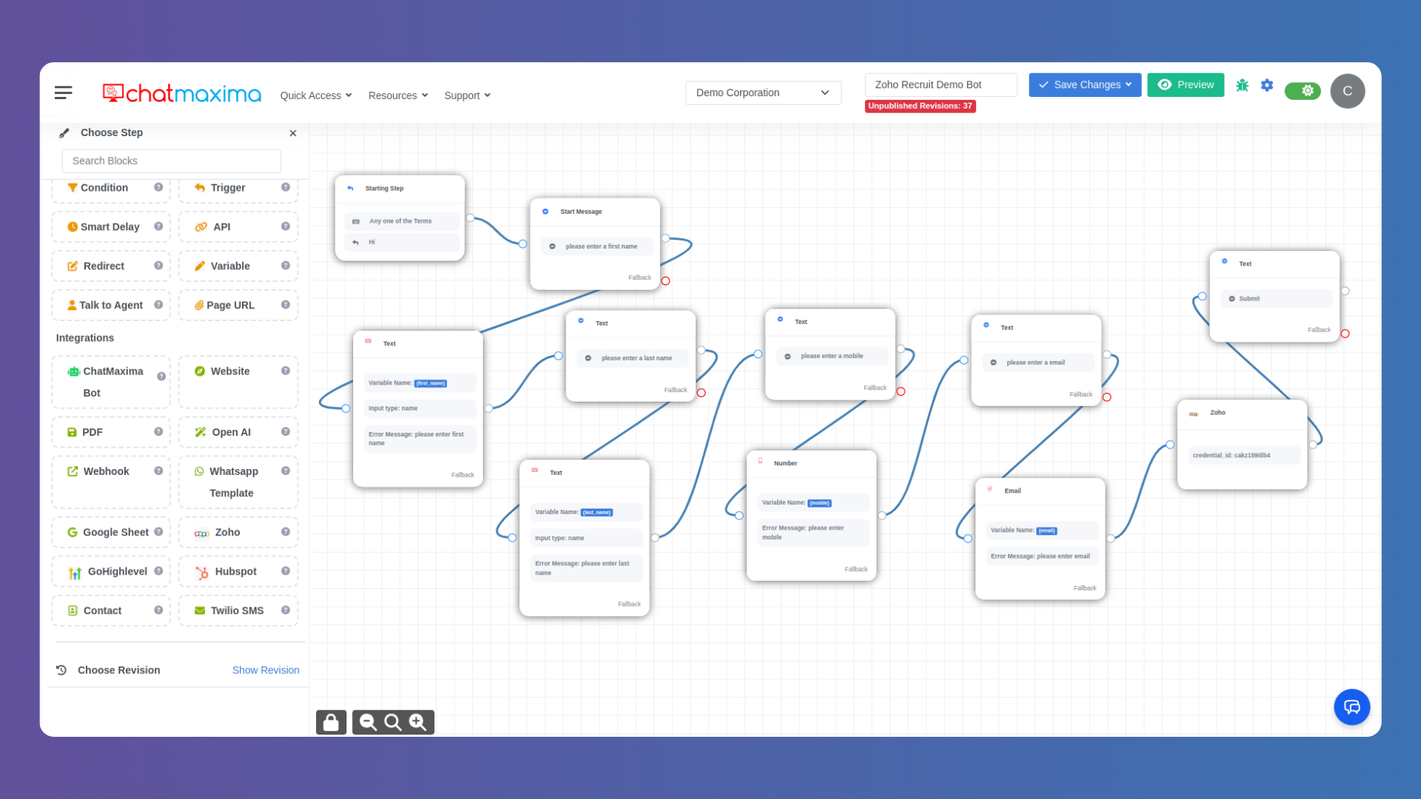Click the Show Revision link
The width and height of the screenshot is (1421, 799).
[x=266, y=670]
